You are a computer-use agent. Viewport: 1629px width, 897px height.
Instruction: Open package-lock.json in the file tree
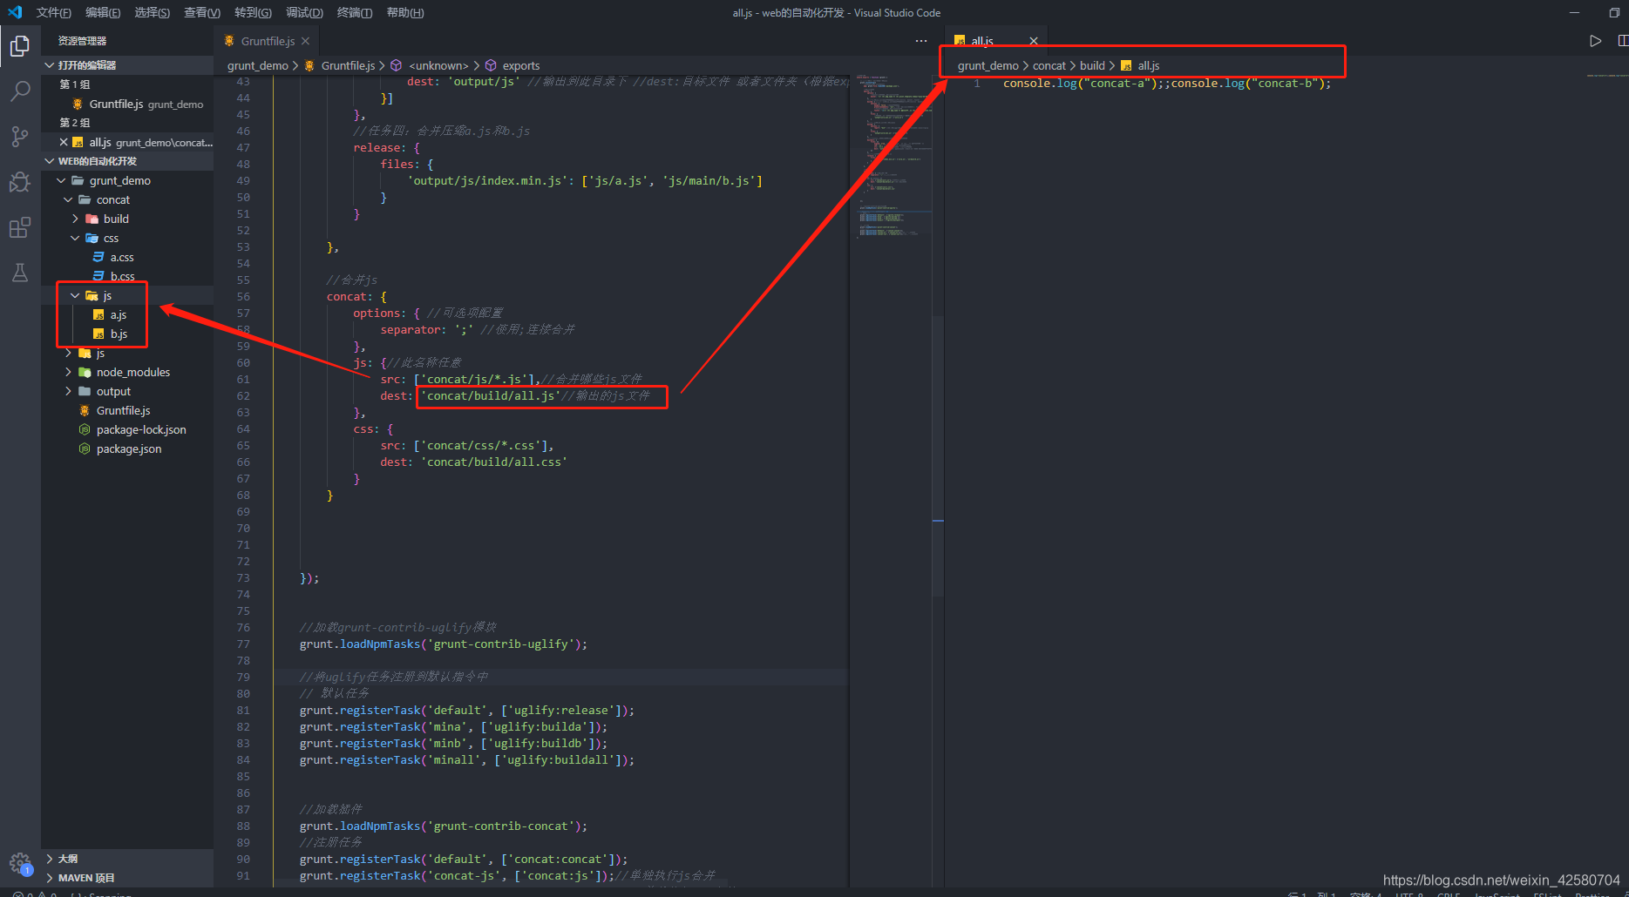click(x=127, y=429)
